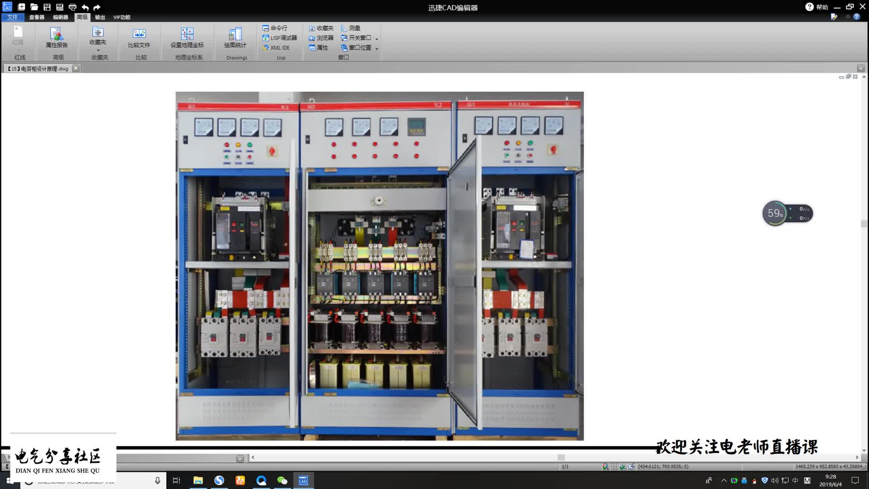Open the 属性报告 property report tool
Image resolution: width=869 pixels, height=489 pixels.
57,37
